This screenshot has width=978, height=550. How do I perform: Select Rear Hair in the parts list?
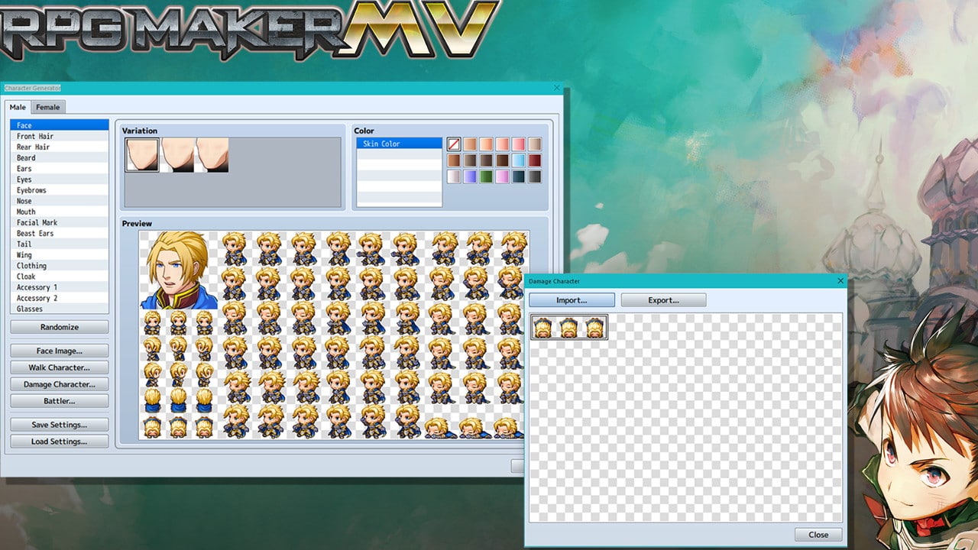[x=60, y=147]
